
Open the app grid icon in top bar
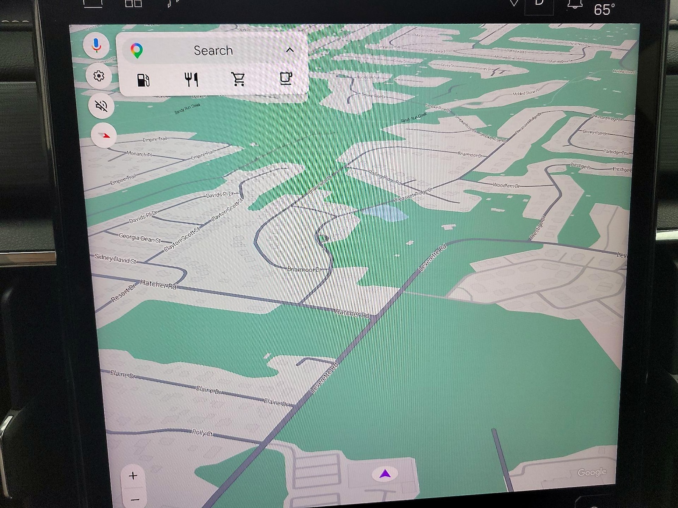pyautogui.click(x=133, y=4)
